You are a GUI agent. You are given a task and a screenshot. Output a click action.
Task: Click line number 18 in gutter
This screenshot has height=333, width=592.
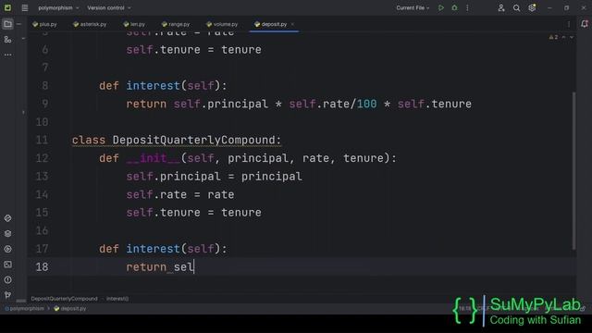[42, 267]
